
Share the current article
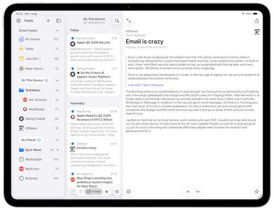(257, 21)
